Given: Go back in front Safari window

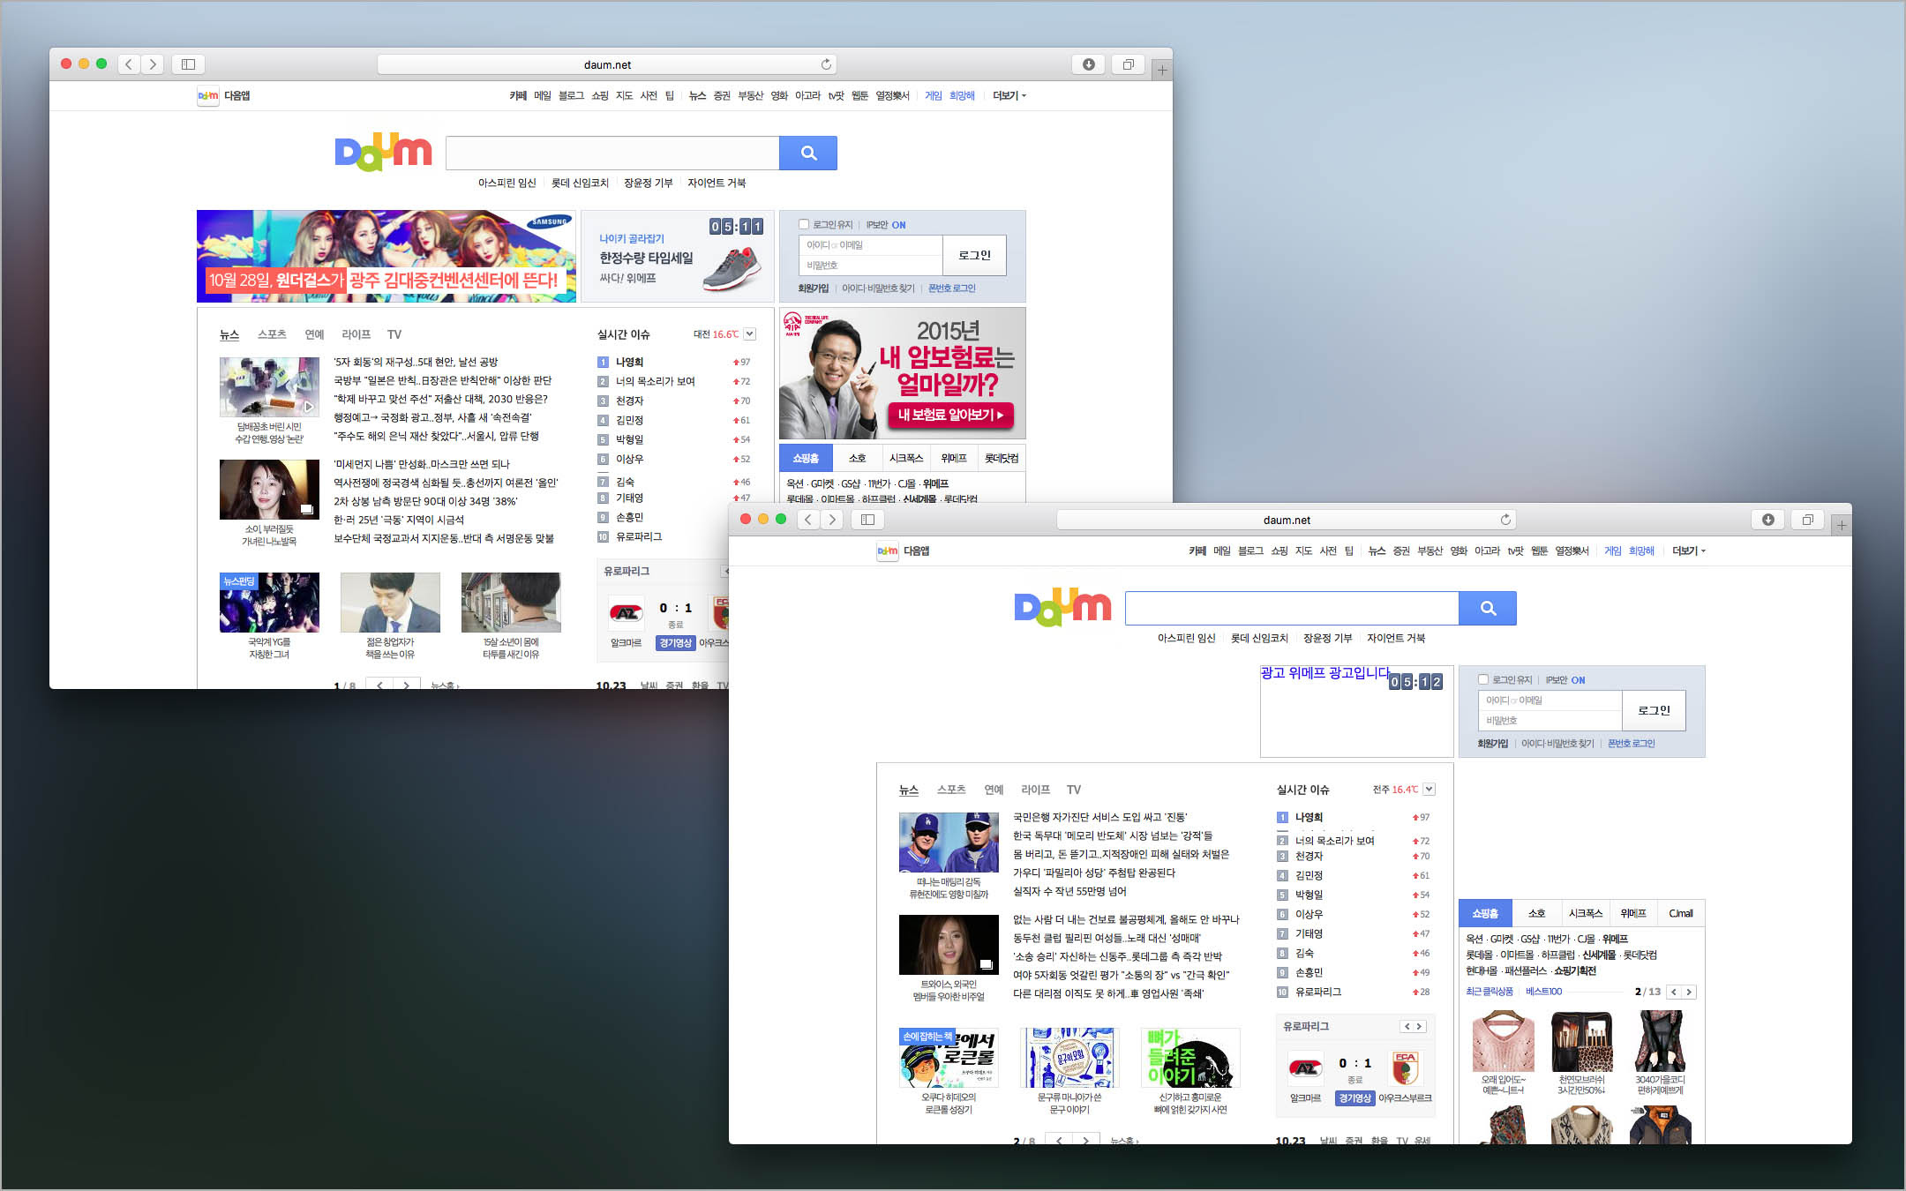Looking at the screenshot, I should tap(807, 520).
